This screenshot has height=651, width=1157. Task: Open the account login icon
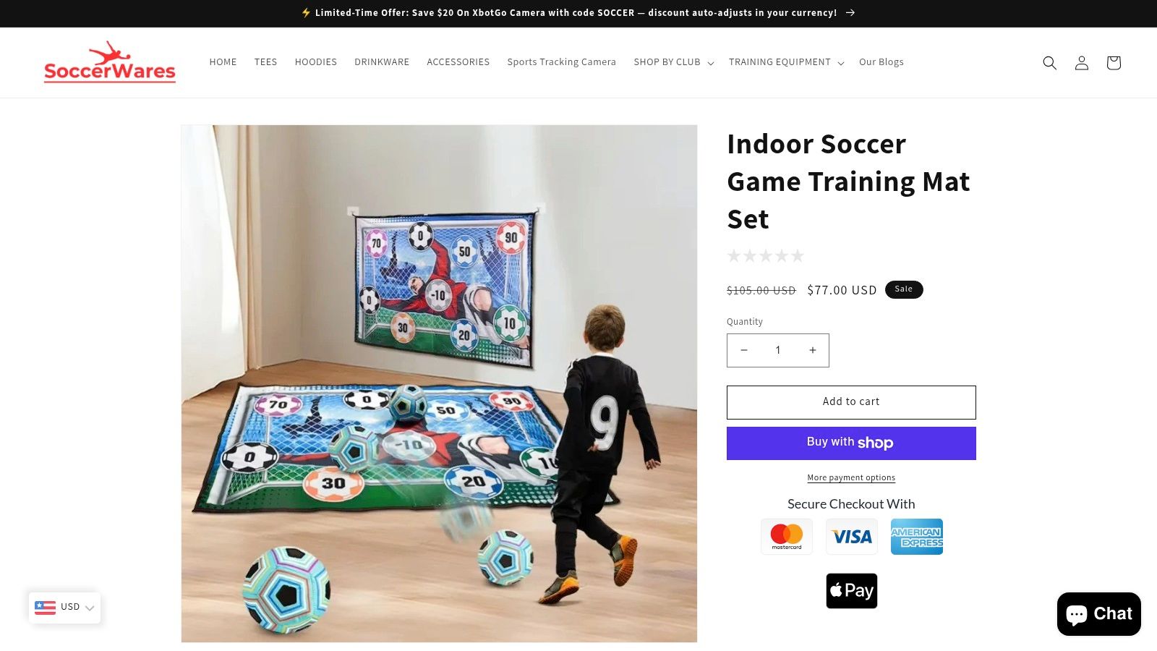pyautogui.click(x=1081, y=63)
